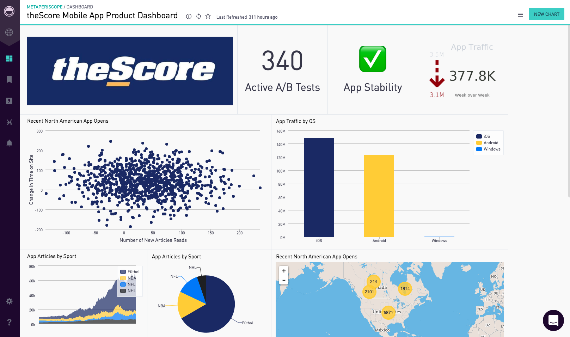This screenshot has width=570, height=337.
Task: Select the dashboards grid icon in sidebar
Action: (9, 59)
